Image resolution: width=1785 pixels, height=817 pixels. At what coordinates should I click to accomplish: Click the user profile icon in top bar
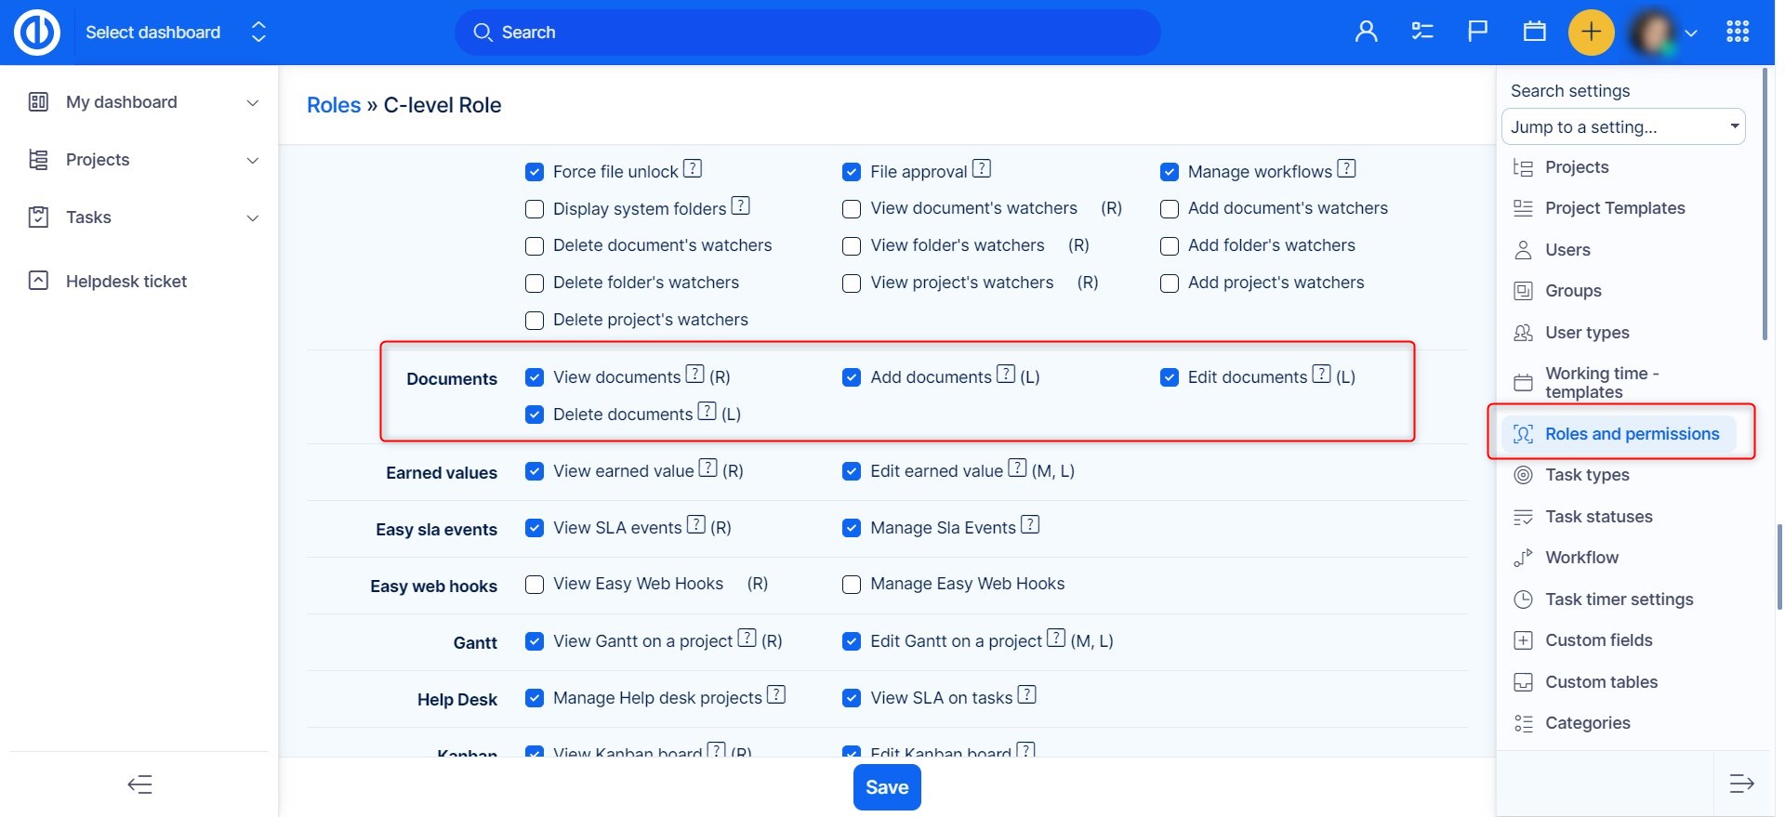(1366, 33)
